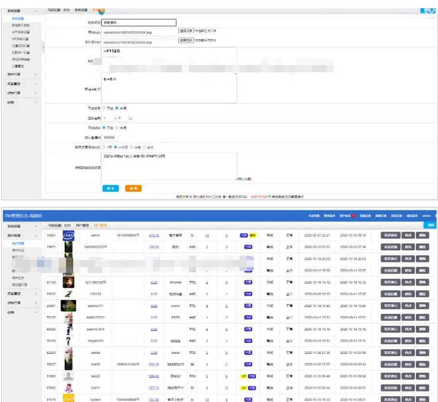Screen dimensions: 438x402
Task: Choose the 7天 retention radio button
Action: (x=104, y=147)
